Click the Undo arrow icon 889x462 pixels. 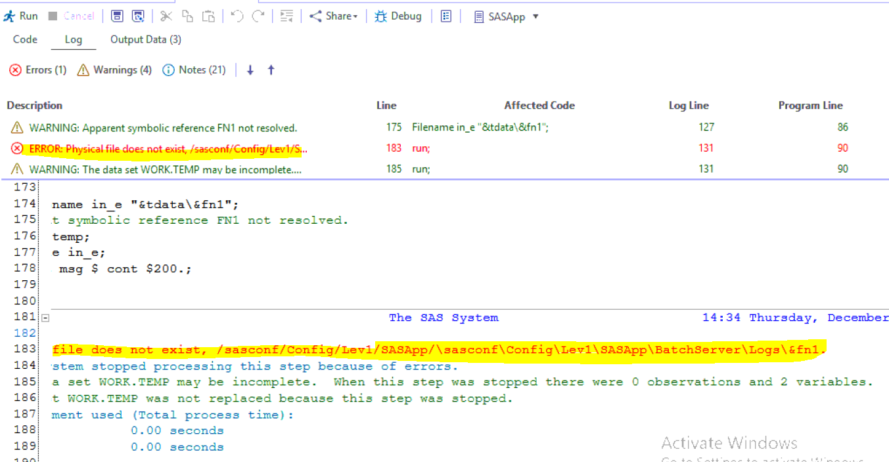[x=237, y=16]
